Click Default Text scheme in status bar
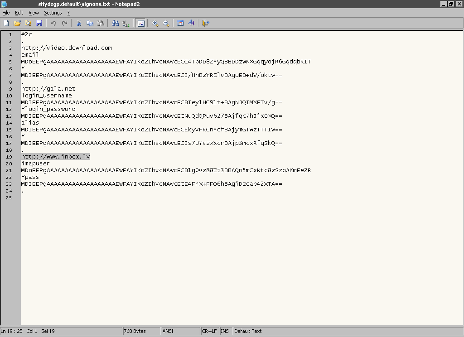 click(248, 331)
